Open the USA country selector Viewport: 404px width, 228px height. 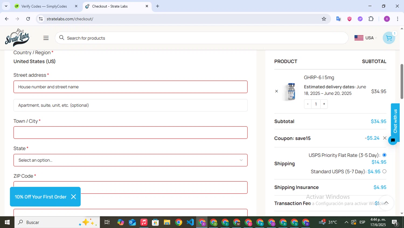point(365,38)
